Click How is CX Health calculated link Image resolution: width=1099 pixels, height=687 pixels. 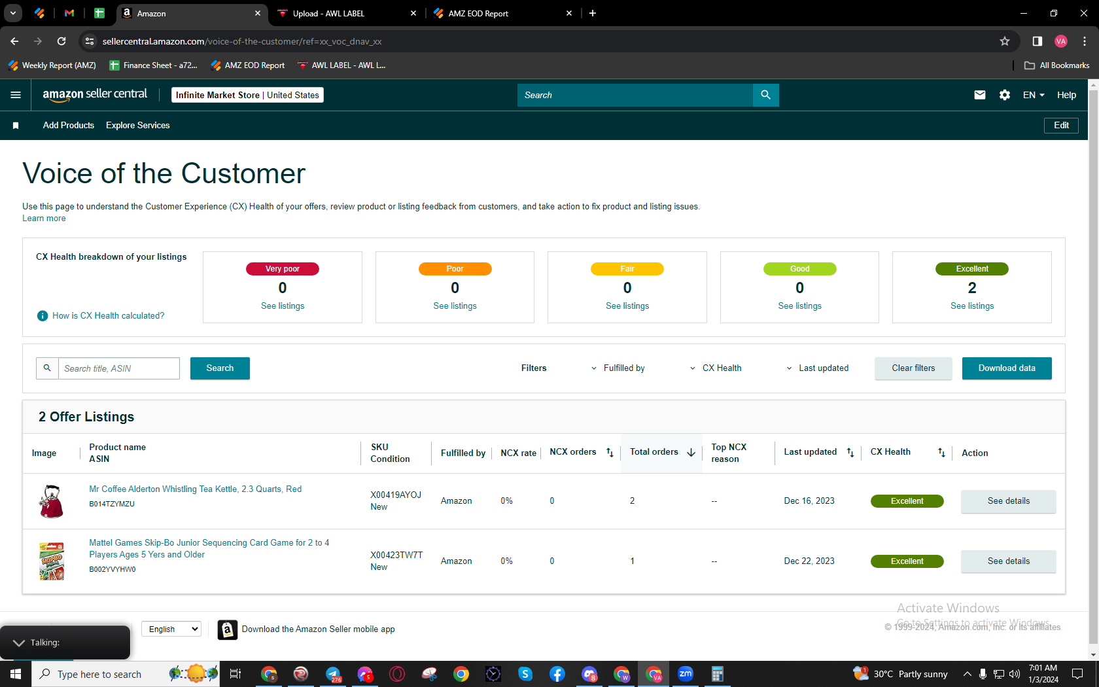[x=109, y=316]
